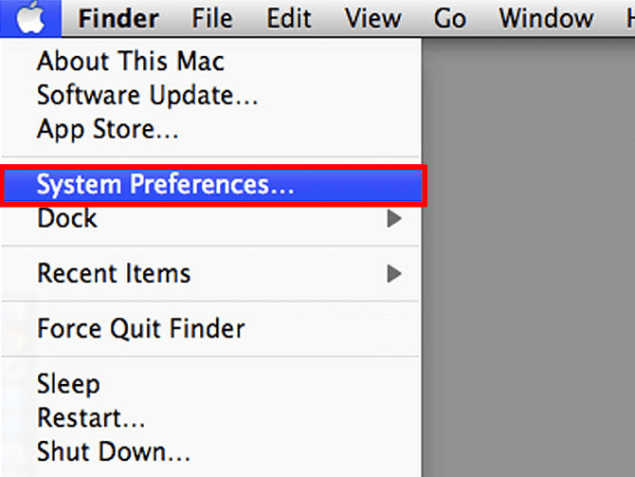The height and width of the screenshot is (477, 635).
Task: Expand the Recent Items submenu arrow
Action: coord(394,273)
